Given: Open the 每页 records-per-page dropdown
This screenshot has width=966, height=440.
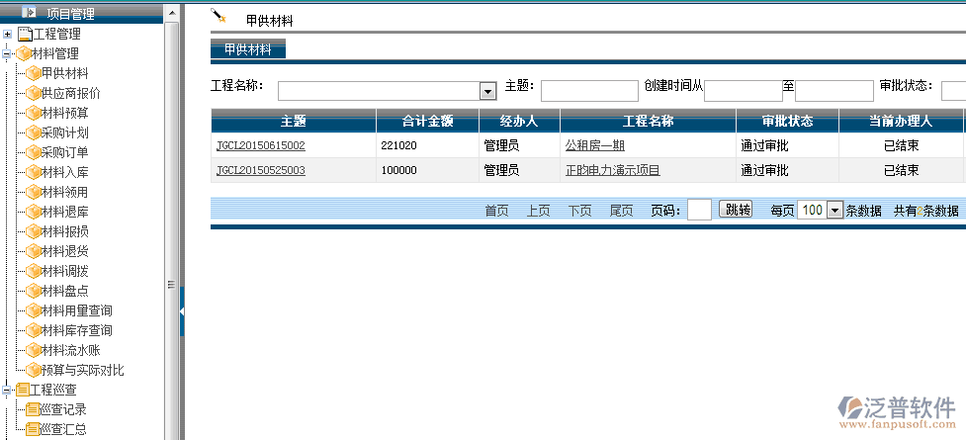Looking at the screenshot, I should coord(834,210).
